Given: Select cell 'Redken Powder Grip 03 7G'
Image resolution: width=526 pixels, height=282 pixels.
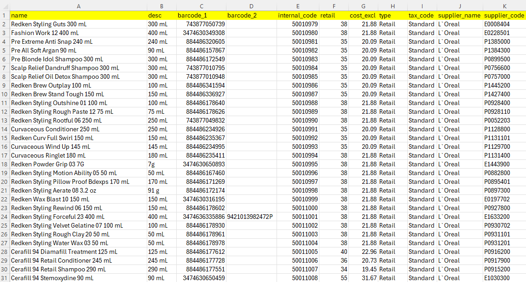Looking at the screenshot, I should point(79,164).
